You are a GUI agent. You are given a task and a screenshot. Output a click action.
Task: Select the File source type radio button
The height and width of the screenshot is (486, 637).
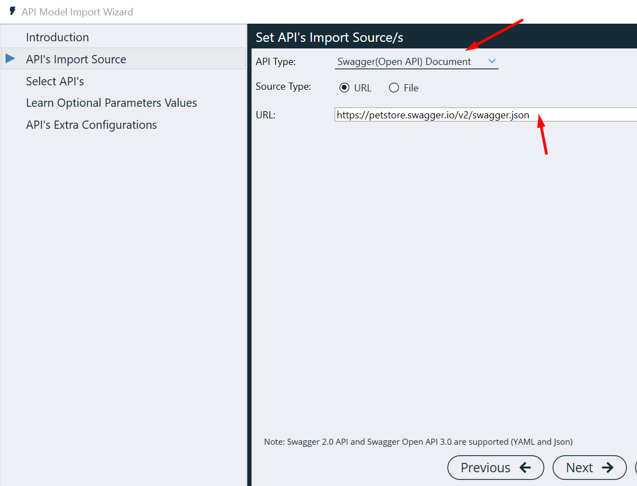(393, 88)
